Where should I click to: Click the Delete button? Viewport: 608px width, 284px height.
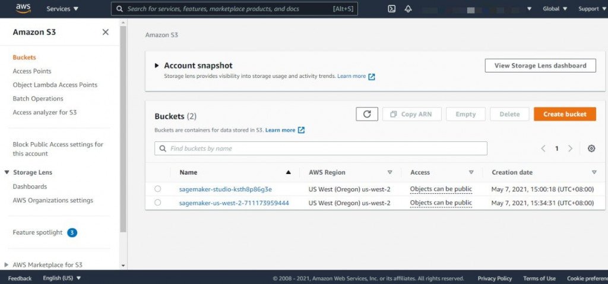tap(509, 114)
